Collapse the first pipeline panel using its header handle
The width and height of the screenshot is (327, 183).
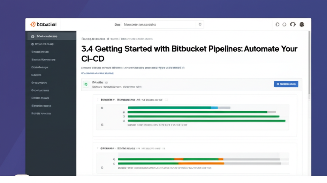click(x=98, y=100)
